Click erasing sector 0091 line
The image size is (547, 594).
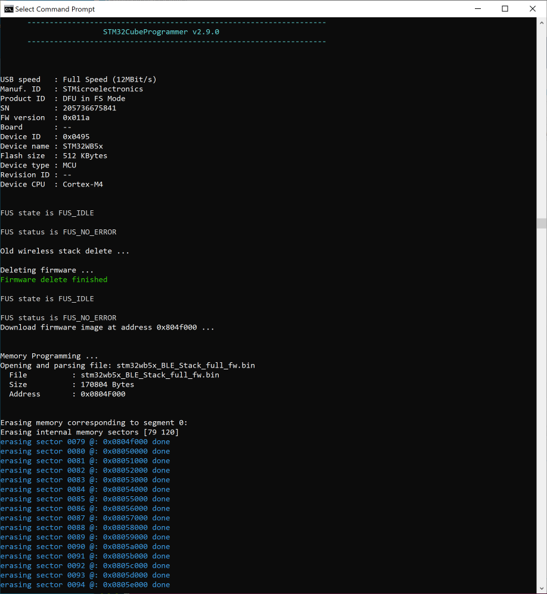[85, 556]
